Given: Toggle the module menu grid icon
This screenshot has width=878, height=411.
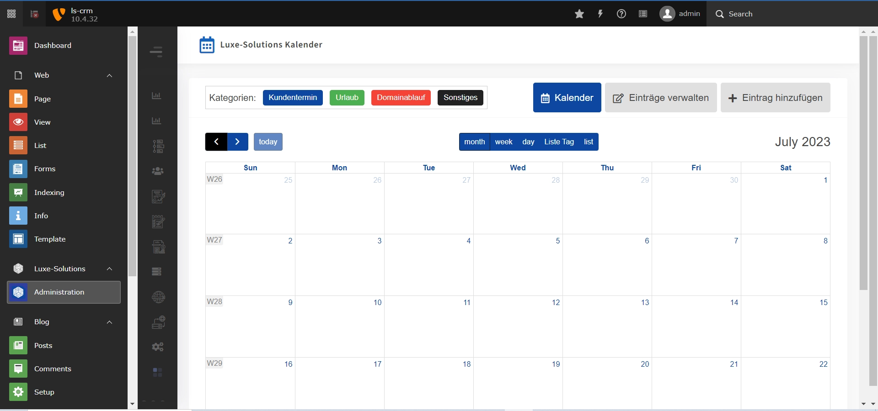Looking at the screenshot, I should click(x=11, y=14).
